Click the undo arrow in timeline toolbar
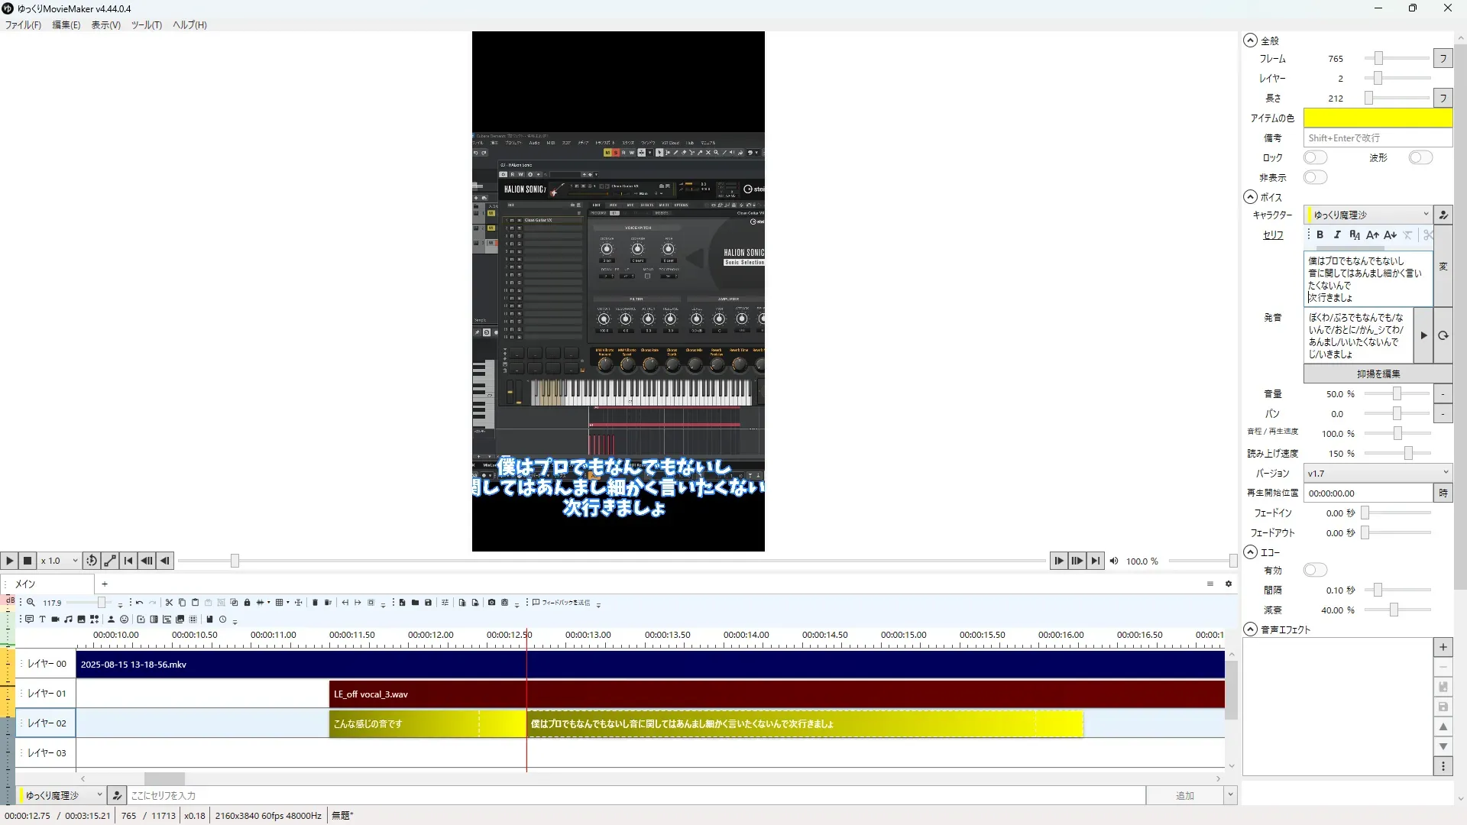Image resolution: width=1467 pixels, height=825 pixels. click(139, 603)
